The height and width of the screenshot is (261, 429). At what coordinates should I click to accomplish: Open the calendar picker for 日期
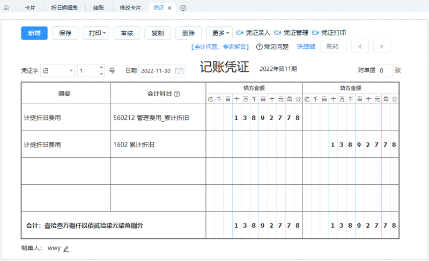pyautogui.click(x=179, y=71)
